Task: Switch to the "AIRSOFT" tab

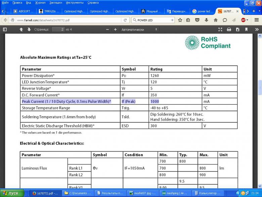Action: click(24, 11)
